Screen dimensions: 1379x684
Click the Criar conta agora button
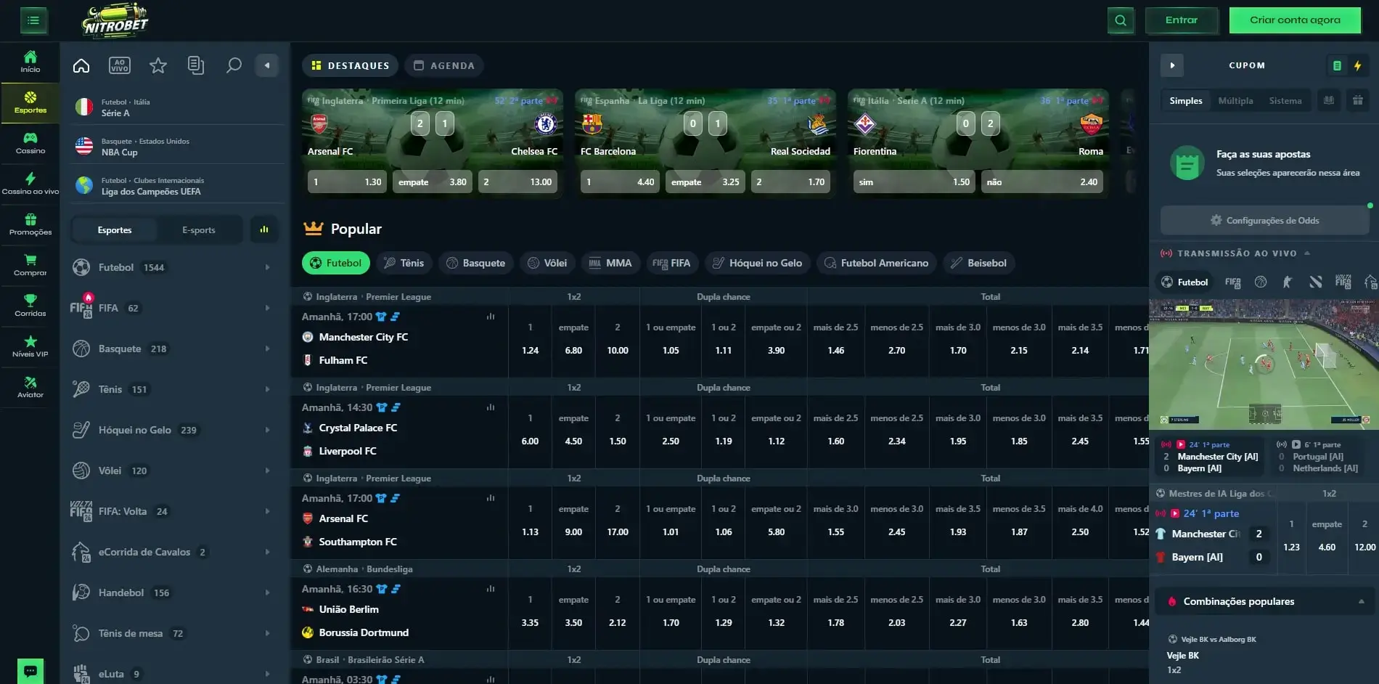point(1295,20)
